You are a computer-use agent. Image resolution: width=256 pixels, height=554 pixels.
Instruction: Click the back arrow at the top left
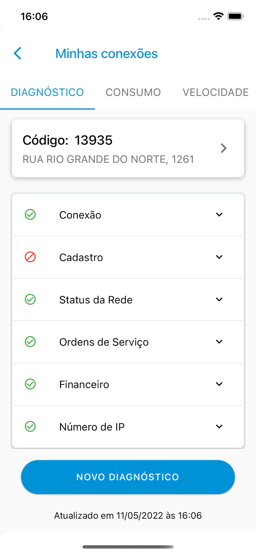[x=17, y=53]
